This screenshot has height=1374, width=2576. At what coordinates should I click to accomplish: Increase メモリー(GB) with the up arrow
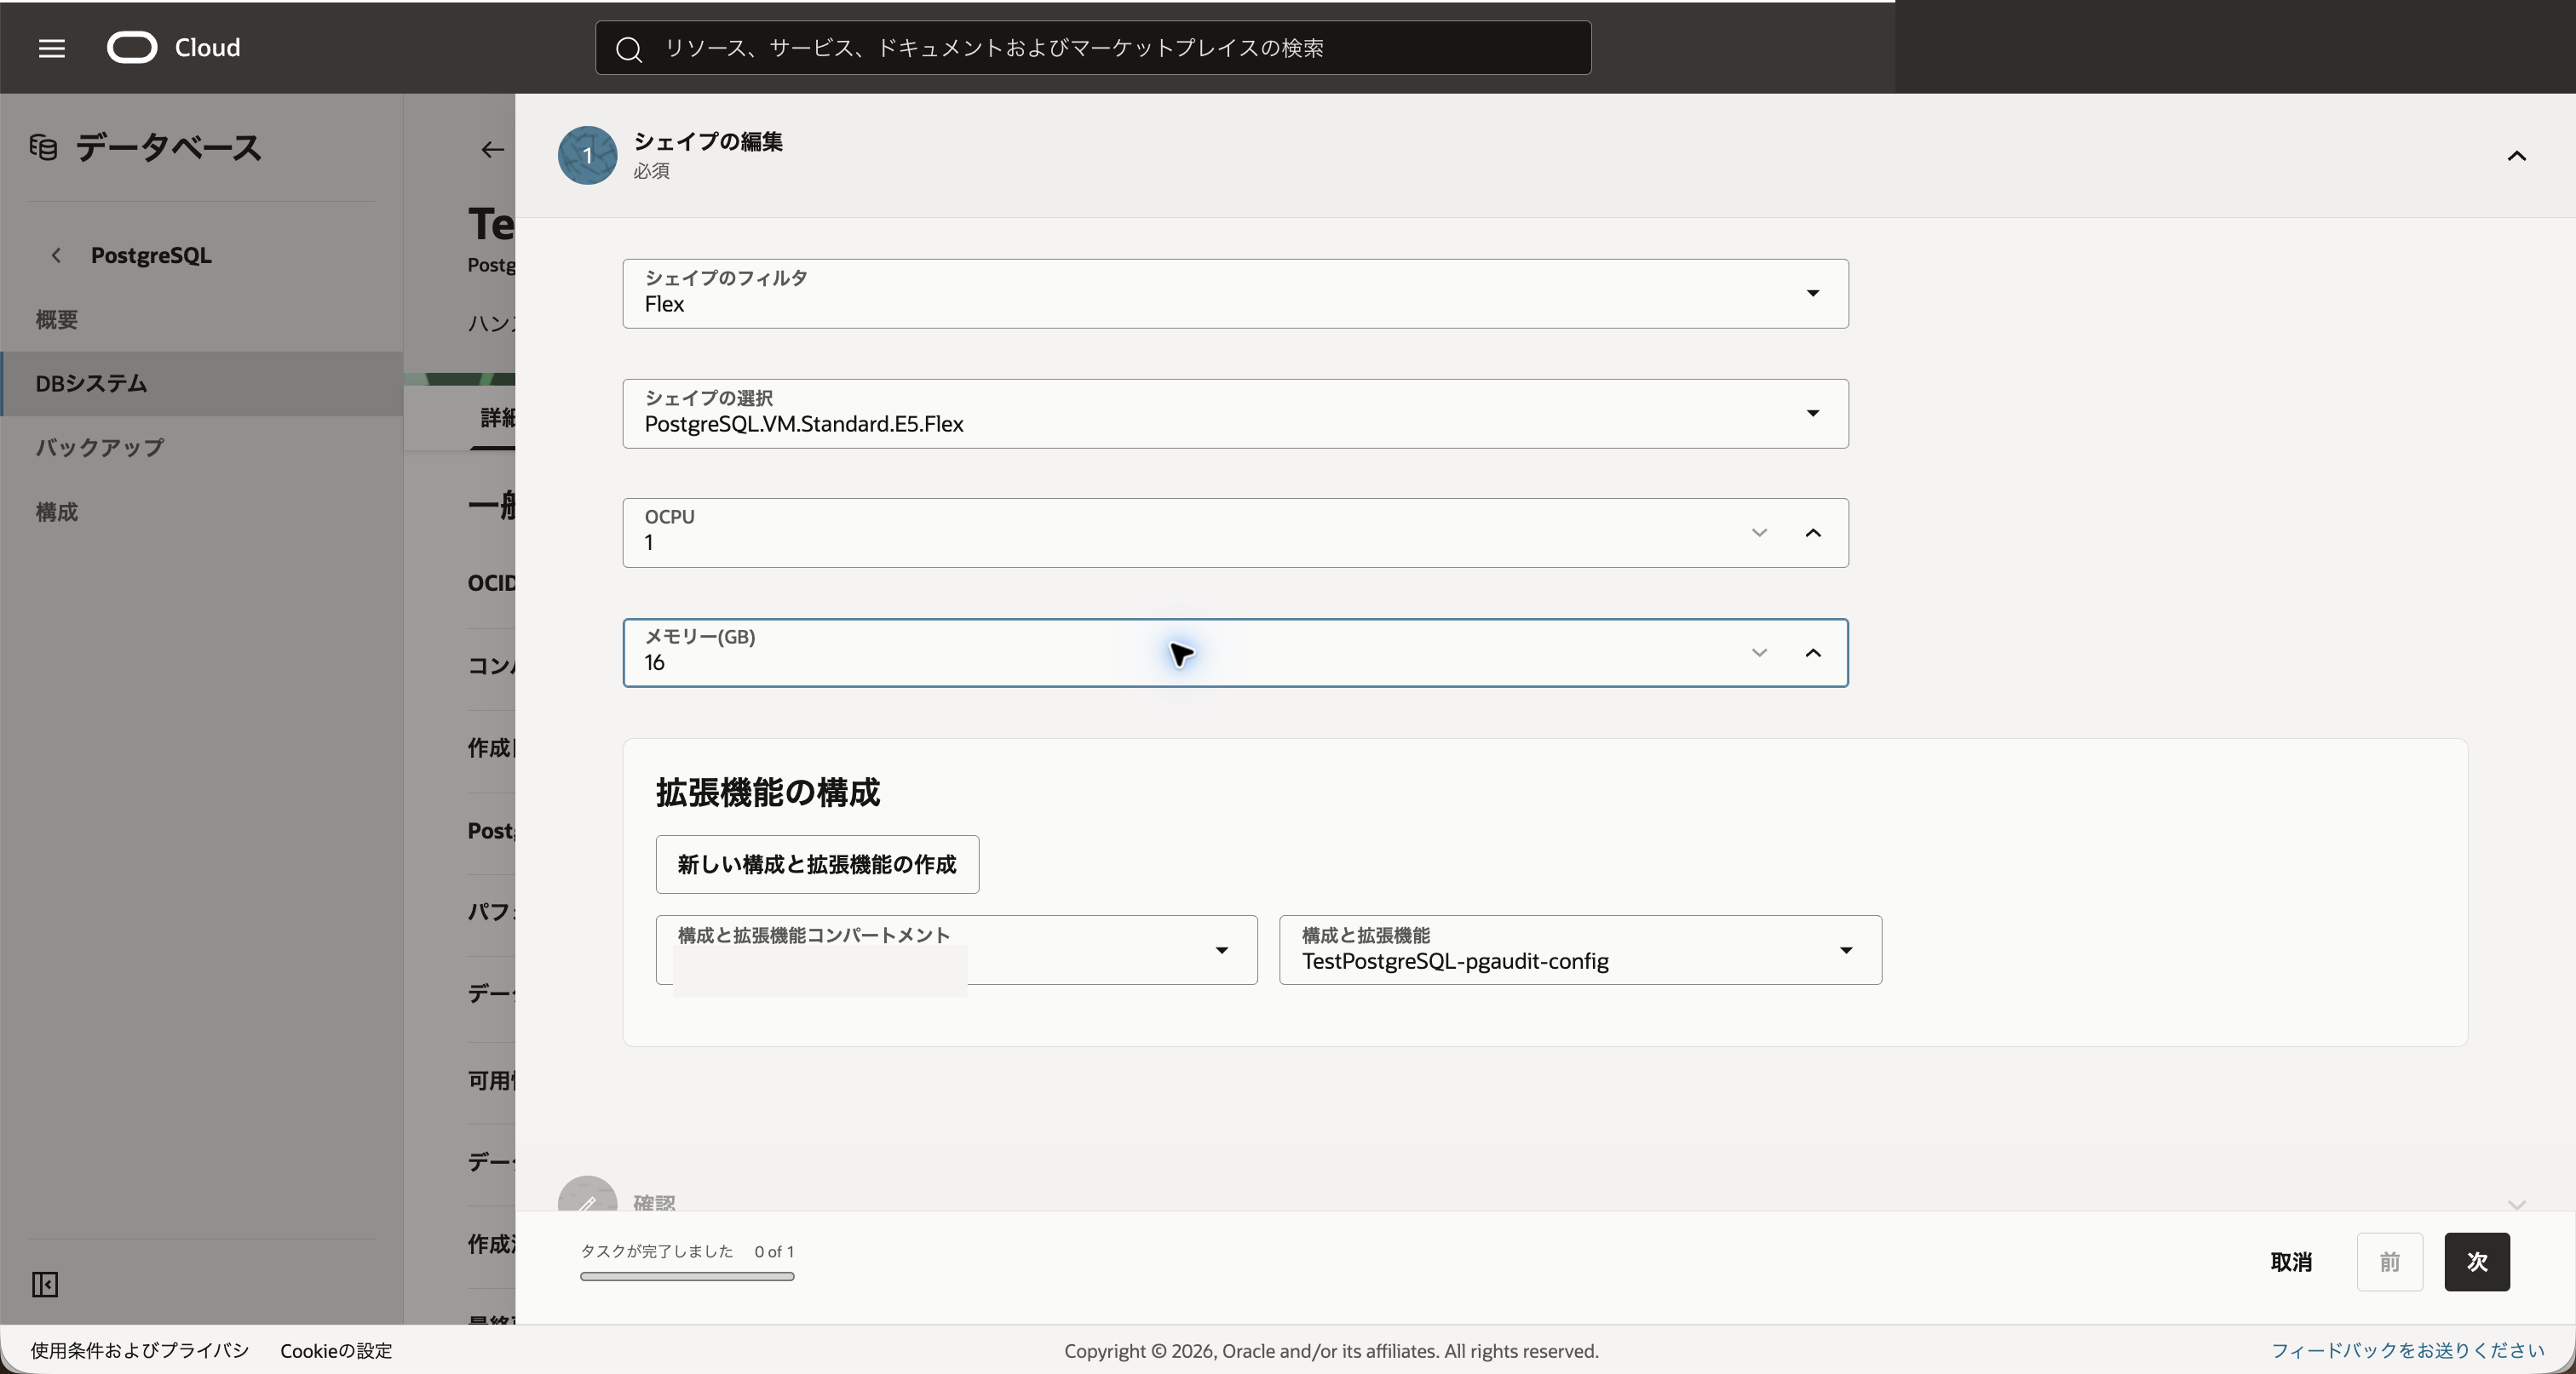(x=1813, y=653)
